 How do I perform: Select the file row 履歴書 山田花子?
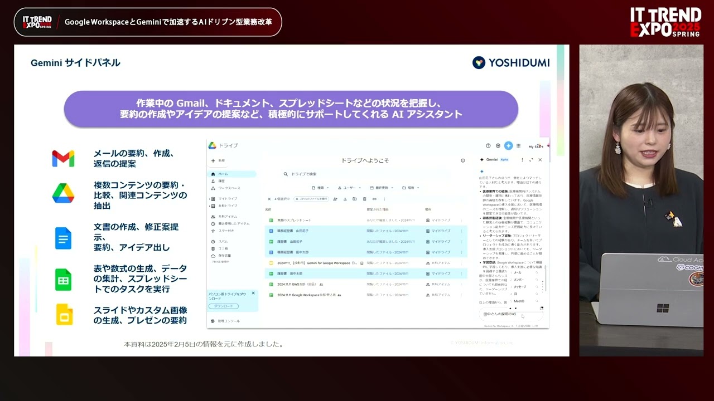(x=365, y=241)
